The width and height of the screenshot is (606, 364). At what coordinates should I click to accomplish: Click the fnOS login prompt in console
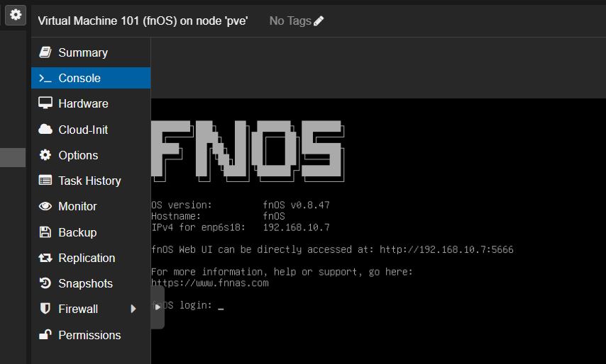coord(187,305)
